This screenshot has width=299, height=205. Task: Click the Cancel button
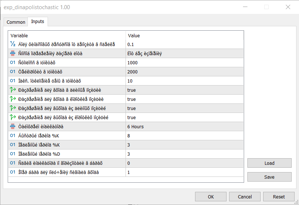(x=245, y=197)
